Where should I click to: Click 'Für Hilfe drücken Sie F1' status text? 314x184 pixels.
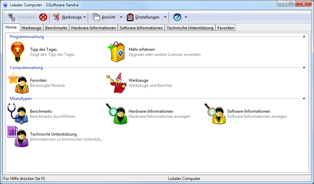24,179
